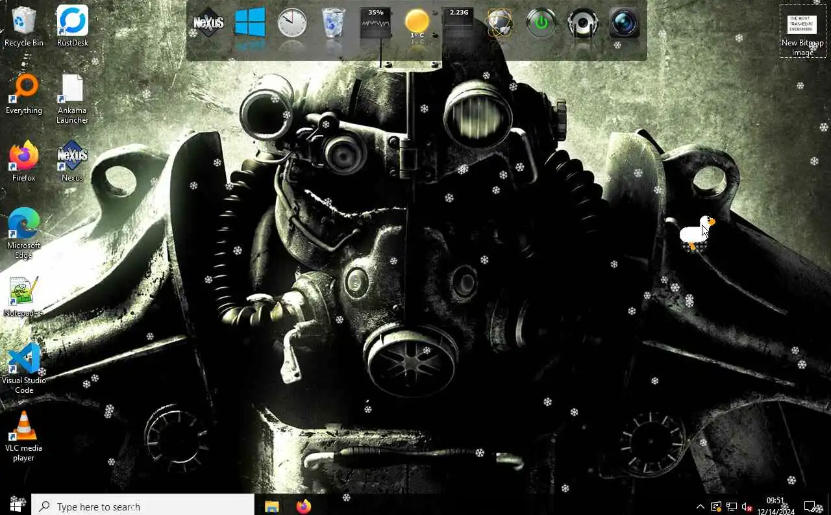Click the green power button in the dock
831x515 pixels.
click(x=541, y=23)
